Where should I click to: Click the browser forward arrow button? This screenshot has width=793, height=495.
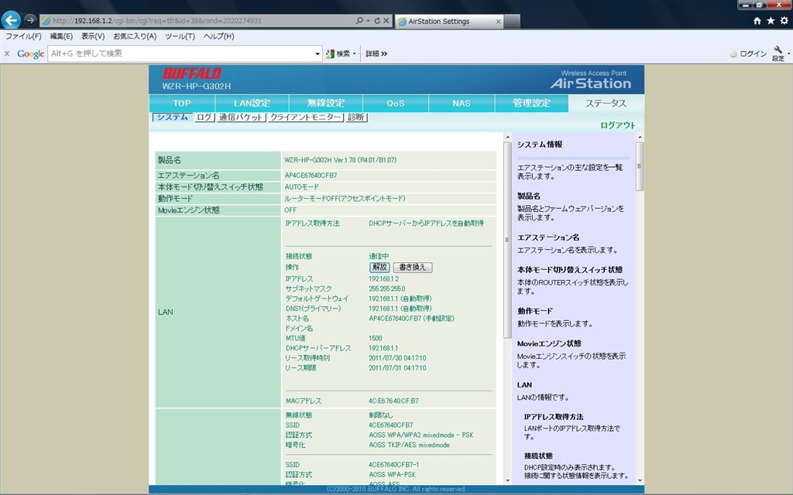[x=30, y=20]
